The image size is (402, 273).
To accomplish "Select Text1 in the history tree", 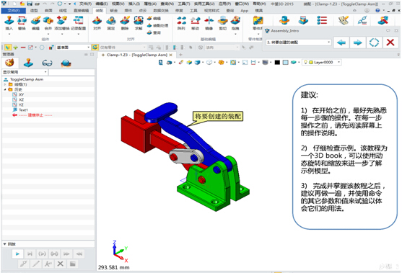I will [x=23, y=110].
